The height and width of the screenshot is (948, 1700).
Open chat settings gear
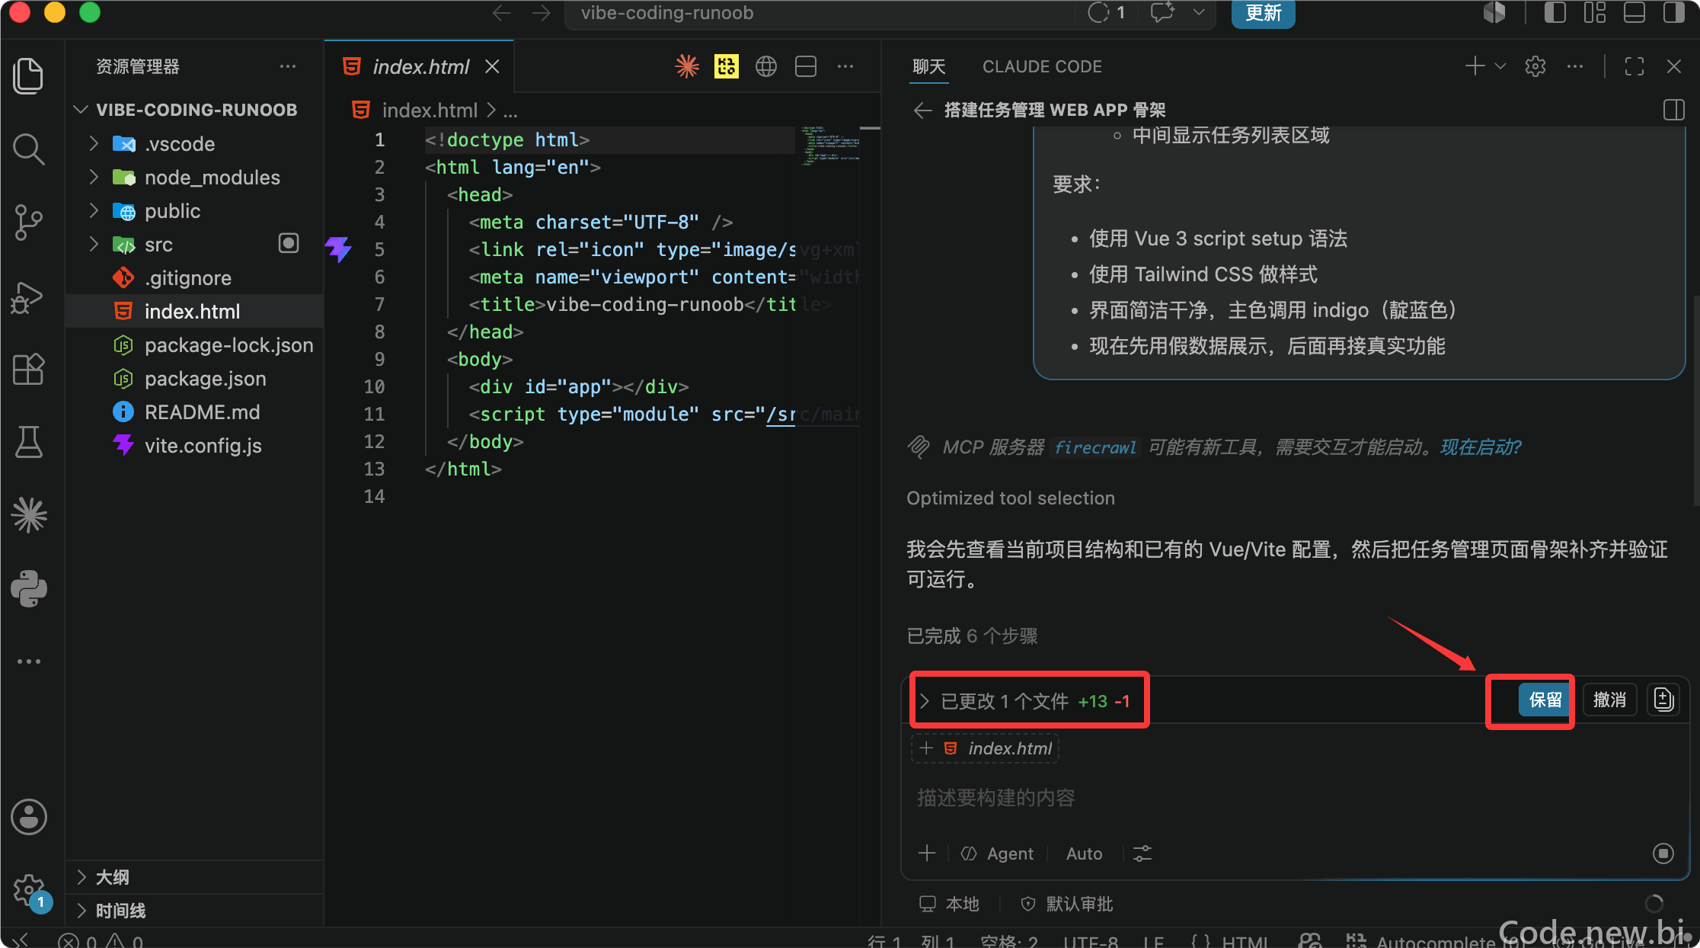(x=1535, y=66)
